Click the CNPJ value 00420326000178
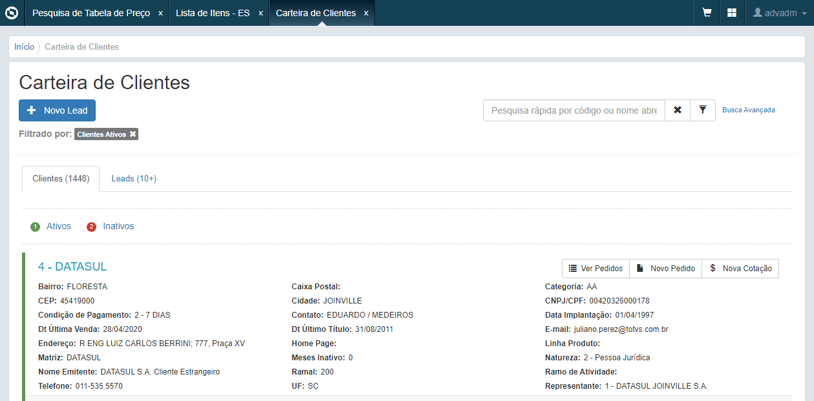The image size is (814, 401). 619,301
